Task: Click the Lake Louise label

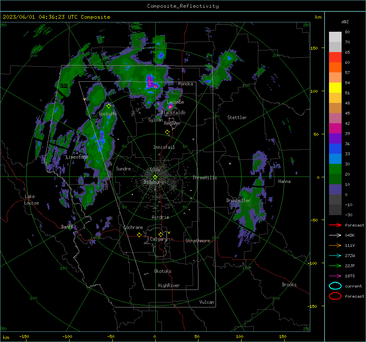Action: (x=31, y=200)
